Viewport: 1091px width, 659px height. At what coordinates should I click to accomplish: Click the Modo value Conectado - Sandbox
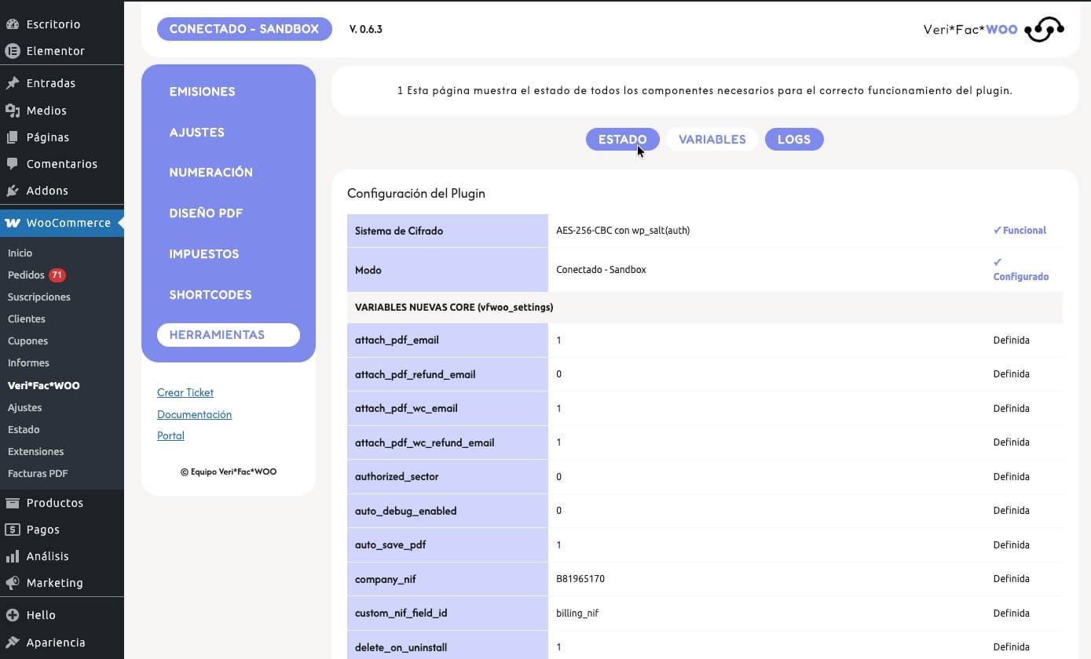601,270
